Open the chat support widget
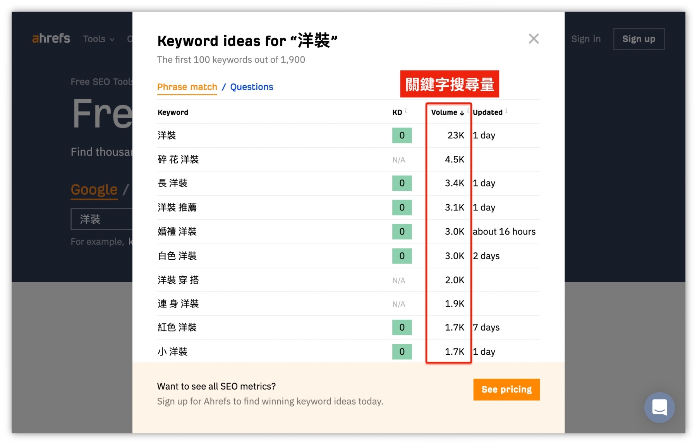Image resolution: width=697 pixels, height=445 pixels. tap(659, 407)
